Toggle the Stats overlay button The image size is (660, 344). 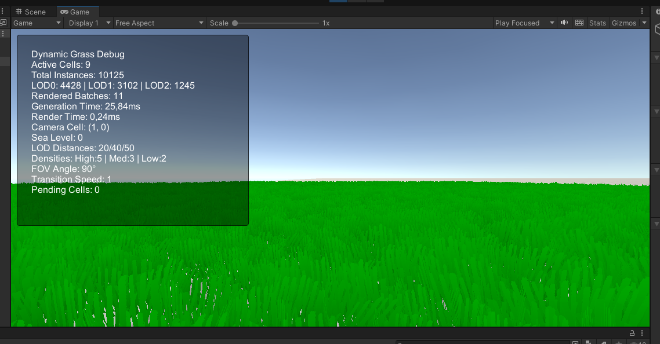597,23
